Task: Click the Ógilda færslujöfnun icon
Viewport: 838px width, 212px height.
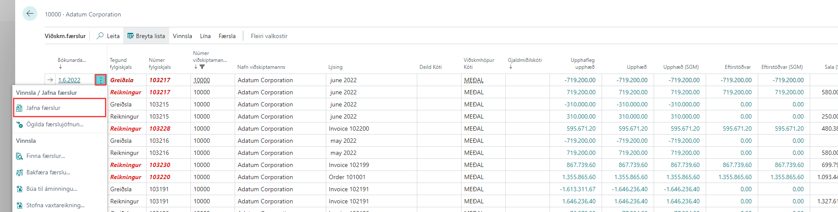Action: click(x=20, y=125)
